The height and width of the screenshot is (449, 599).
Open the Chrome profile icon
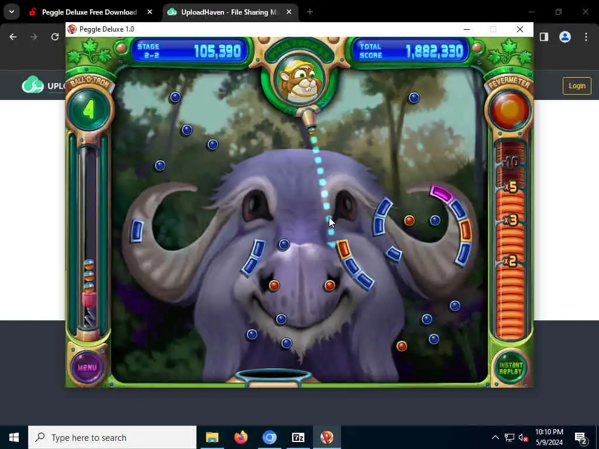point(565,37)
